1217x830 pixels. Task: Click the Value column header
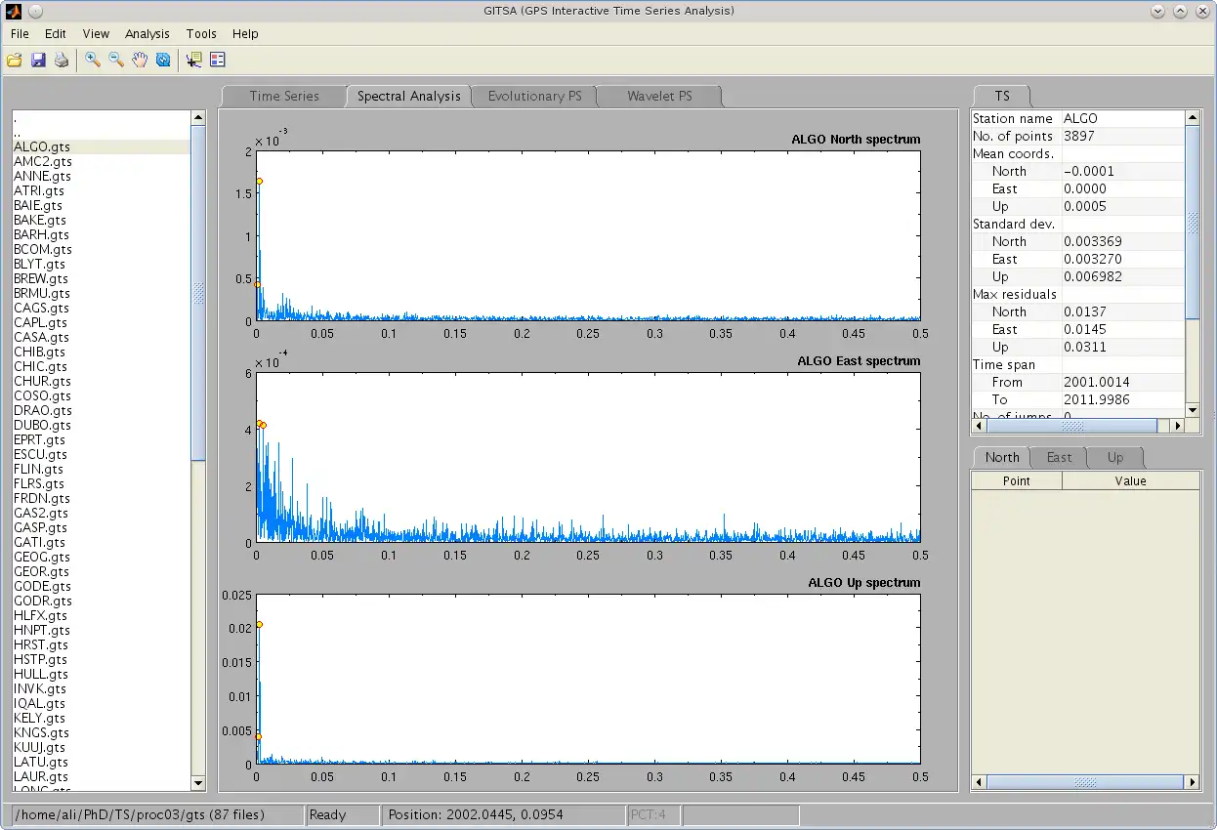click(x=1130, y=480)
